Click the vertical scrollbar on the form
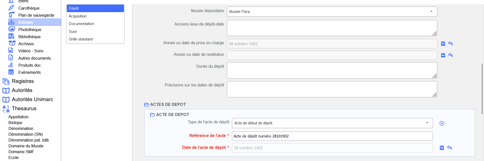This screenshot has width=484, height=161. tap(482, 88)
